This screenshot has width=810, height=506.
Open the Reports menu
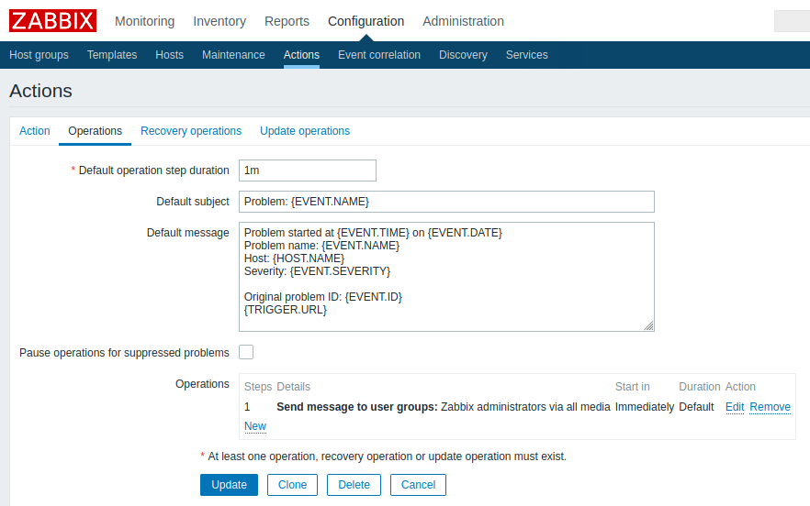coord(287,21)
